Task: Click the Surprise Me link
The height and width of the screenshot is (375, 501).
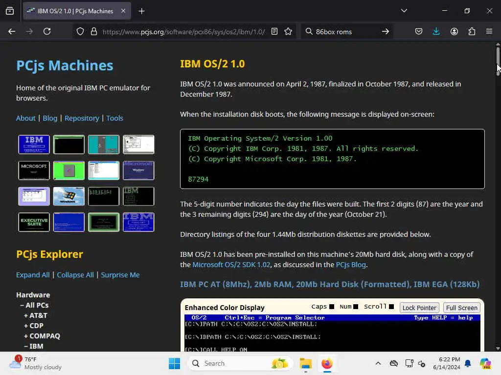Action: 120,275
